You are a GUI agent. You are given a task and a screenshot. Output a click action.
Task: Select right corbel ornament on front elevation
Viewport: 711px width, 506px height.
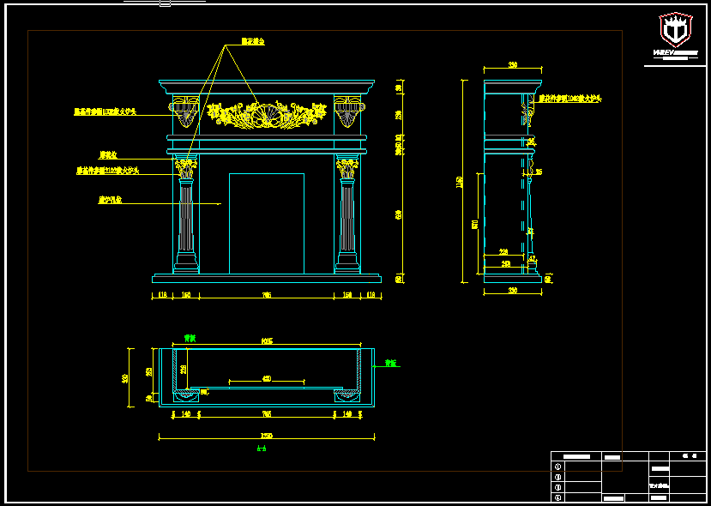click(347, 111)
